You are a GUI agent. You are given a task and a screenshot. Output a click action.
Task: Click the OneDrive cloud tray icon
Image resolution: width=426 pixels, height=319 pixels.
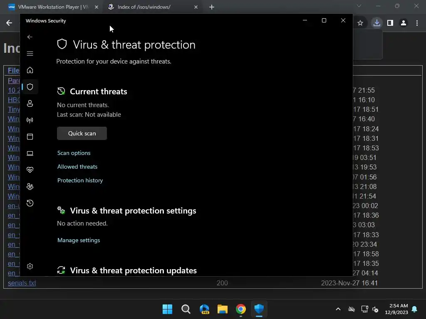pos(352,309)
